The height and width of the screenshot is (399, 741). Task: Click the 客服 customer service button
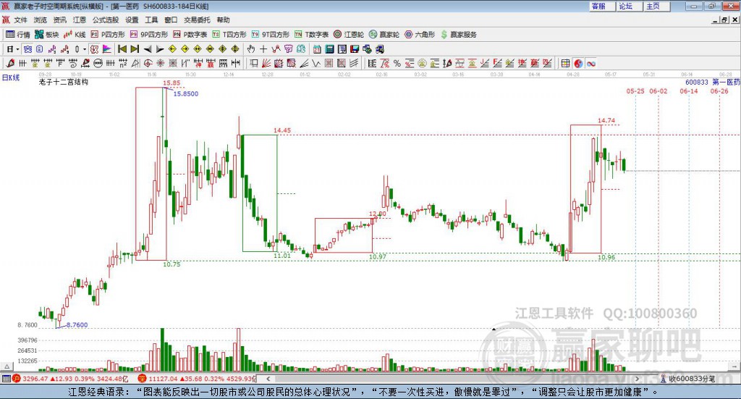(x=601, y=6)
